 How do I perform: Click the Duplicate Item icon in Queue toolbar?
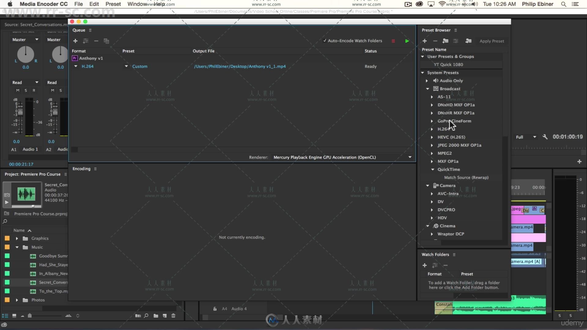(107, 41)
